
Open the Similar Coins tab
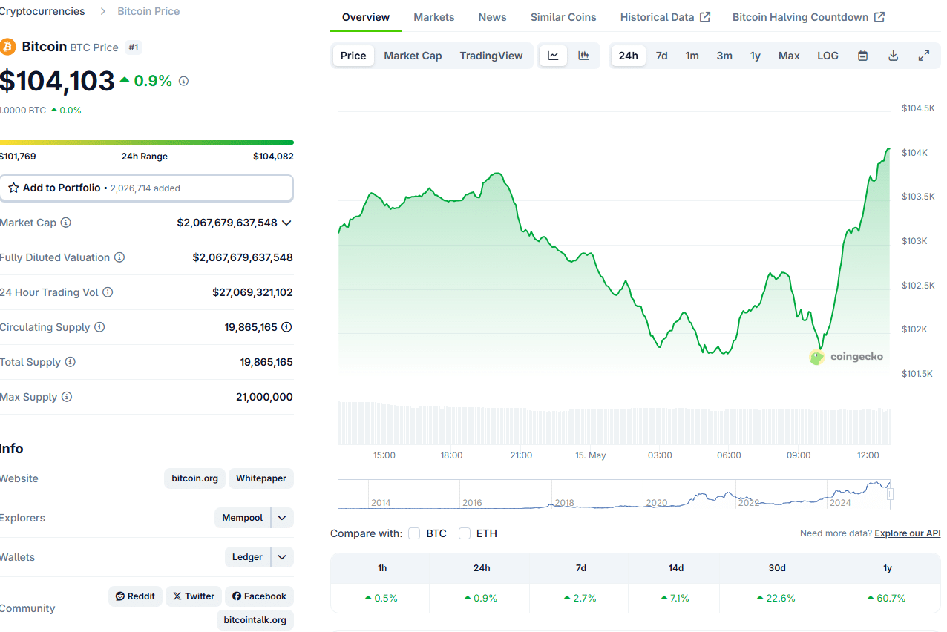click(563, 17)
